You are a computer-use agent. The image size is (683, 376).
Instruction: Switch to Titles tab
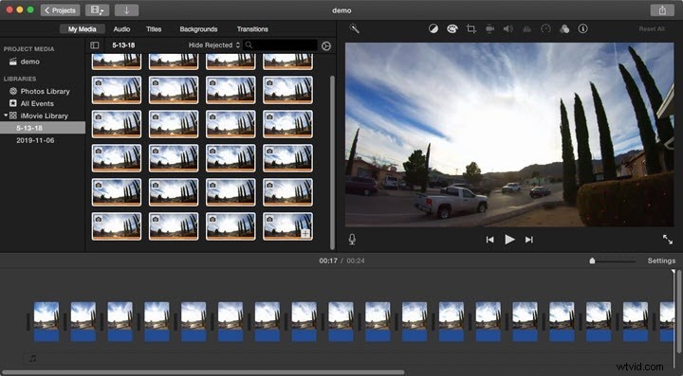[154, 29]
